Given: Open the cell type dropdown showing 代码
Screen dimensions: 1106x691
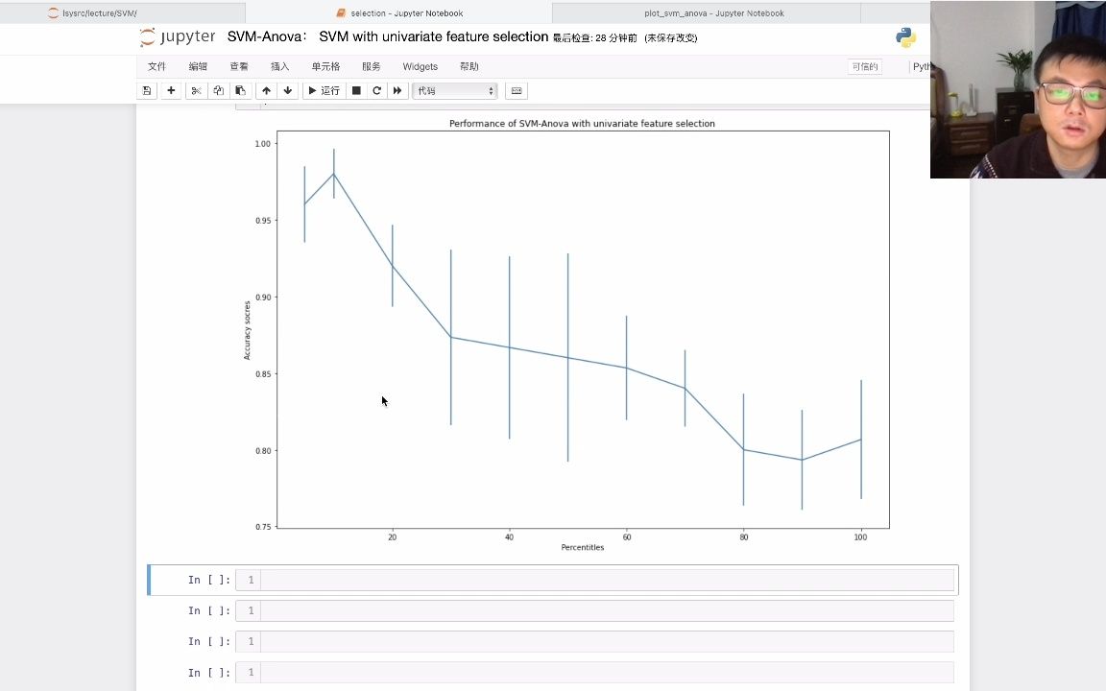Looking at the screenshot, I should coord(454,90).
